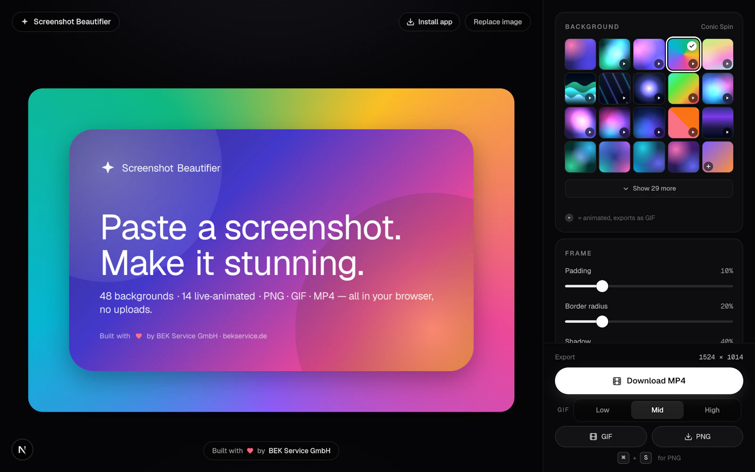Select the checked Conic Spin background swatch

coord(683,54)
